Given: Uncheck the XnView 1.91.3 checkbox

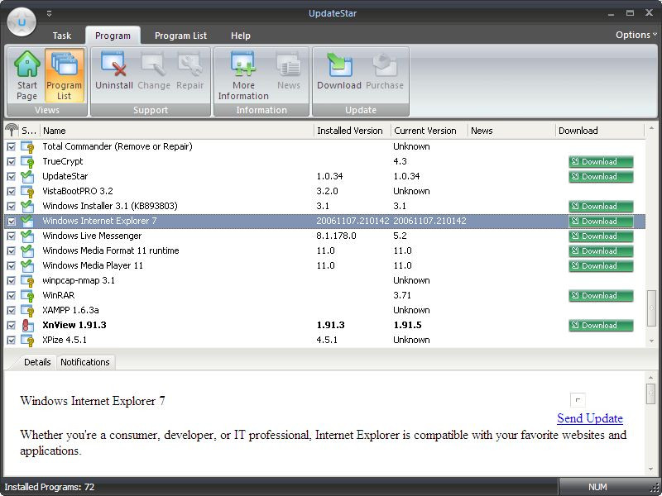Looking at the screenshot, I should pos(12,325).
